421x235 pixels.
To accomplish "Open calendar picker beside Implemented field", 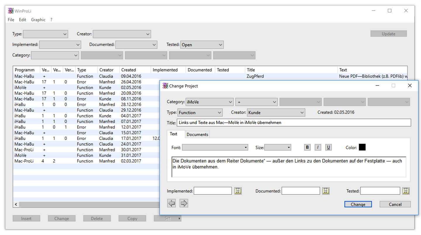I will (238, 191).
